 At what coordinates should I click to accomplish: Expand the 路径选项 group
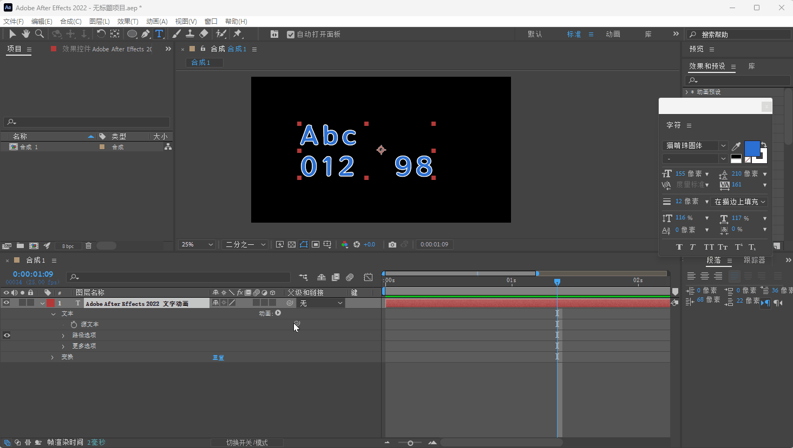[63, 336]
